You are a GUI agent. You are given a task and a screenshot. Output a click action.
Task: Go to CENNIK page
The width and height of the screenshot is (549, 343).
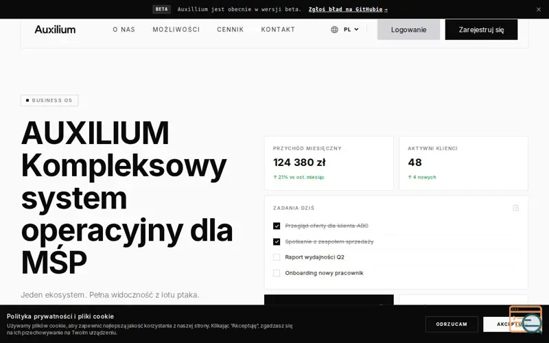click(230, 29)
